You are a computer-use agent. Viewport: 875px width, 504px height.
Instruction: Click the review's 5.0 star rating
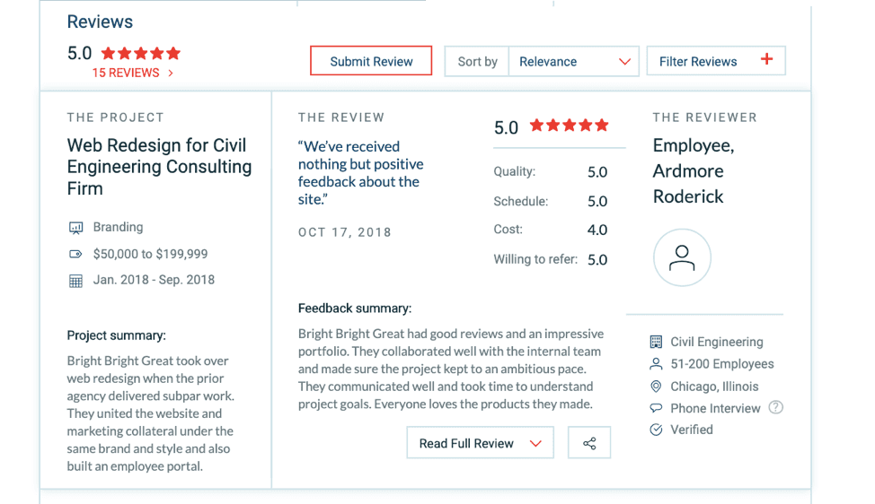(570, 126)
